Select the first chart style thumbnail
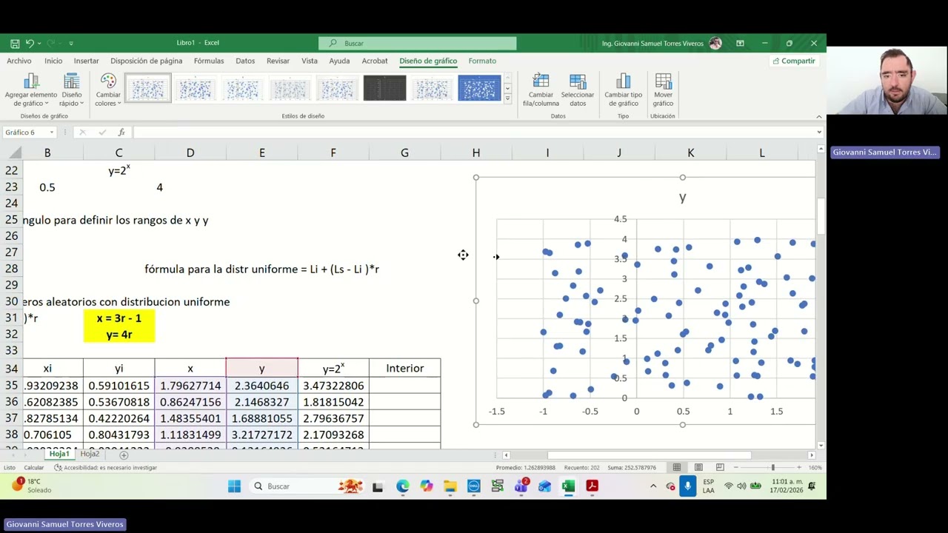Viewport: 948px width, 533px height. pos(148,88)
